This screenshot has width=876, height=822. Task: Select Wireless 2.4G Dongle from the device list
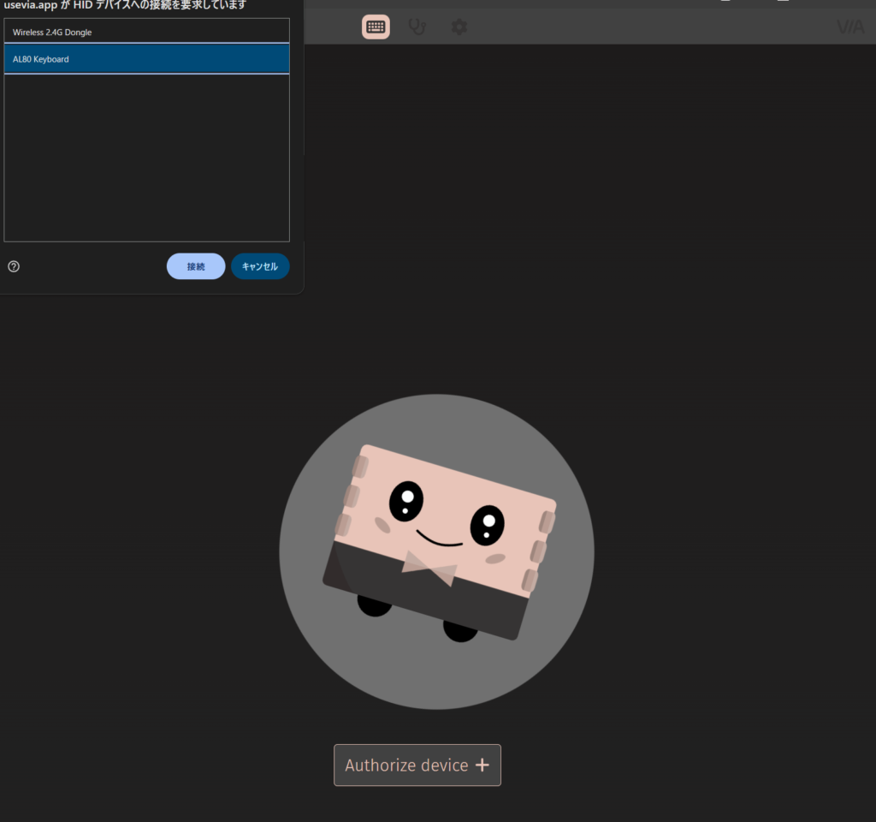click(146, 32)
